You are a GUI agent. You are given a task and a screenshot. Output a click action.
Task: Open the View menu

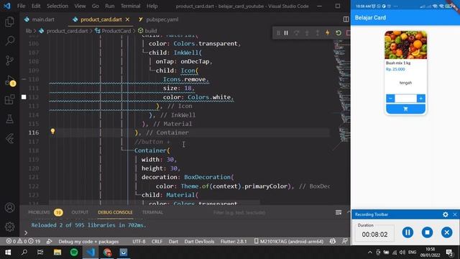80,6
